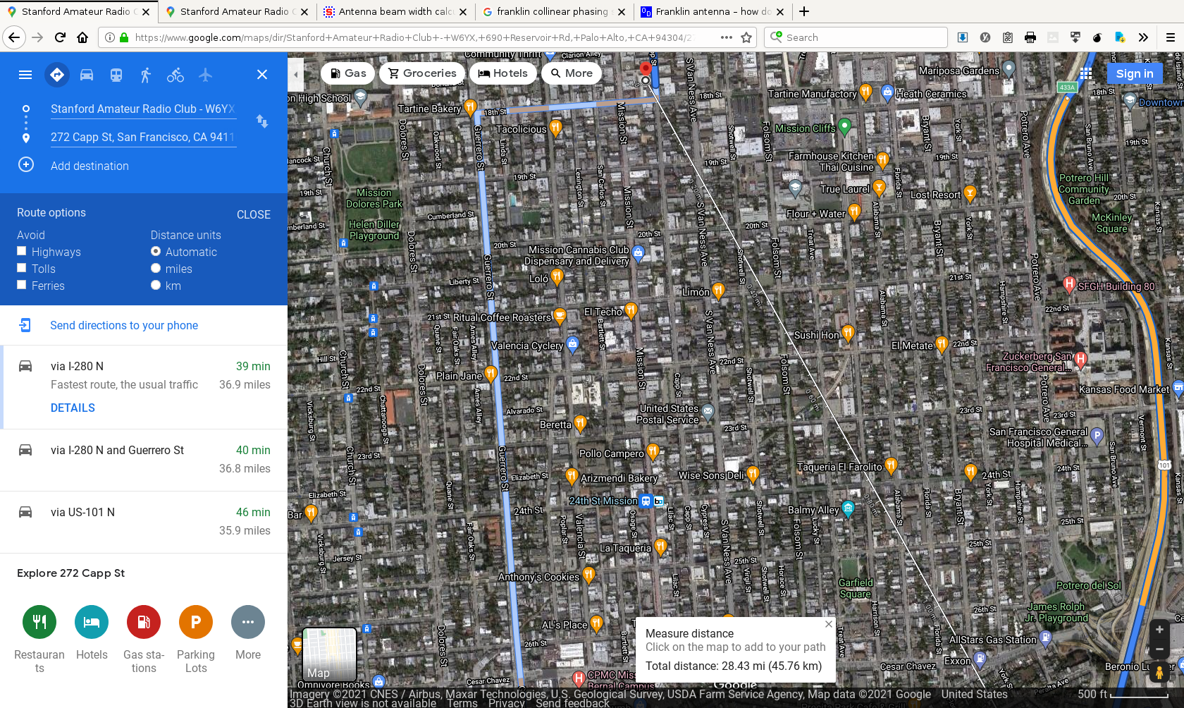Check the Avoid Tolls option

pyautogui.click(x=22, y=268)
